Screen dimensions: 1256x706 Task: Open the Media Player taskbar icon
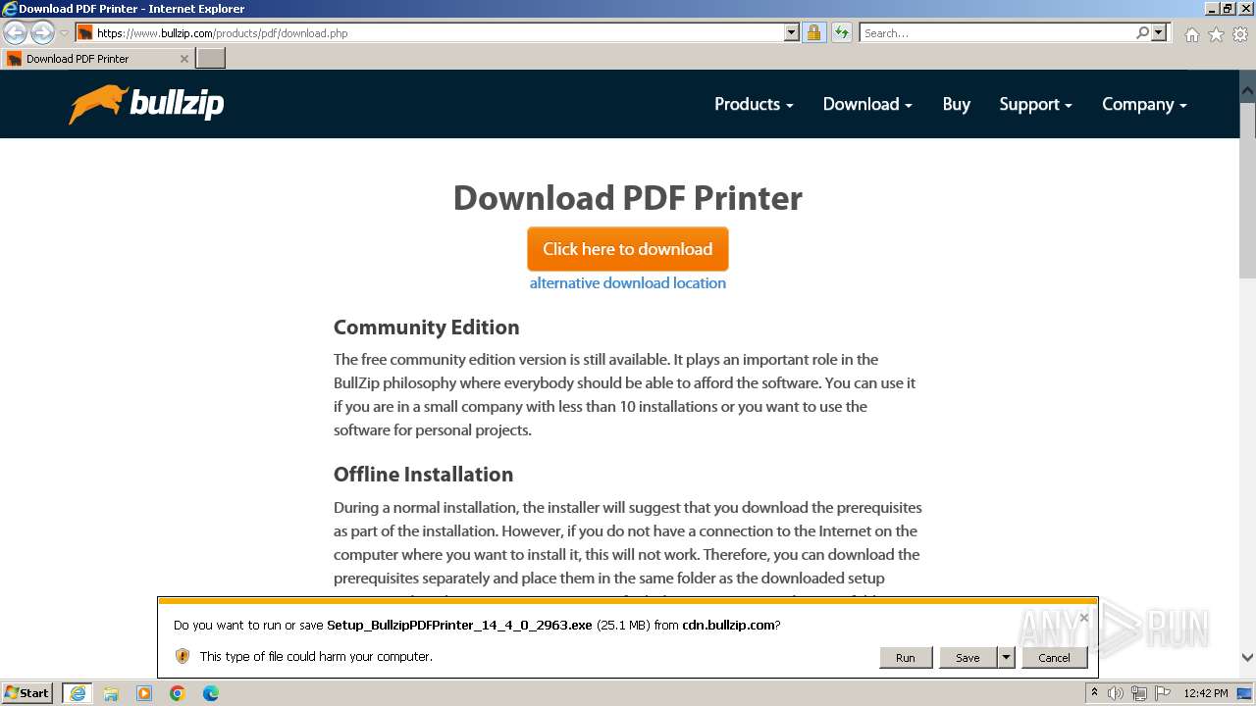tap(144, 693)
